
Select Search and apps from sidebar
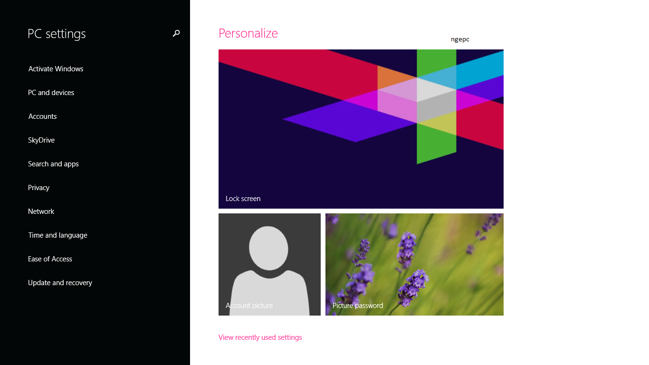[53, 163]
